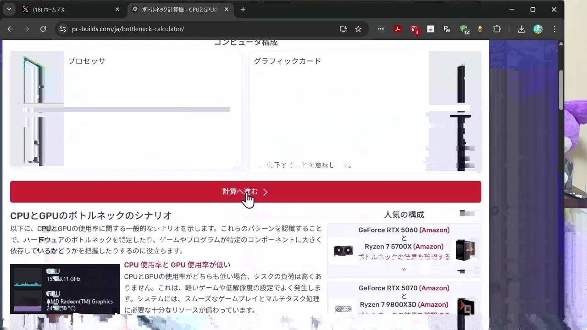
Task: Click the CPU 使用率と GPU 使用率が低い heading
Action: click(177, 265)
